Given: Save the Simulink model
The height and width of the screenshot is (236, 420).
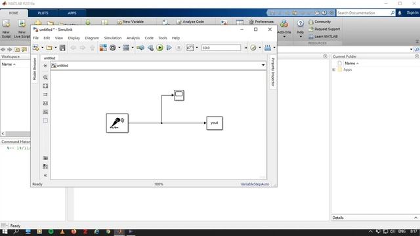Looking at the screenshot, I should coord(62,48).
